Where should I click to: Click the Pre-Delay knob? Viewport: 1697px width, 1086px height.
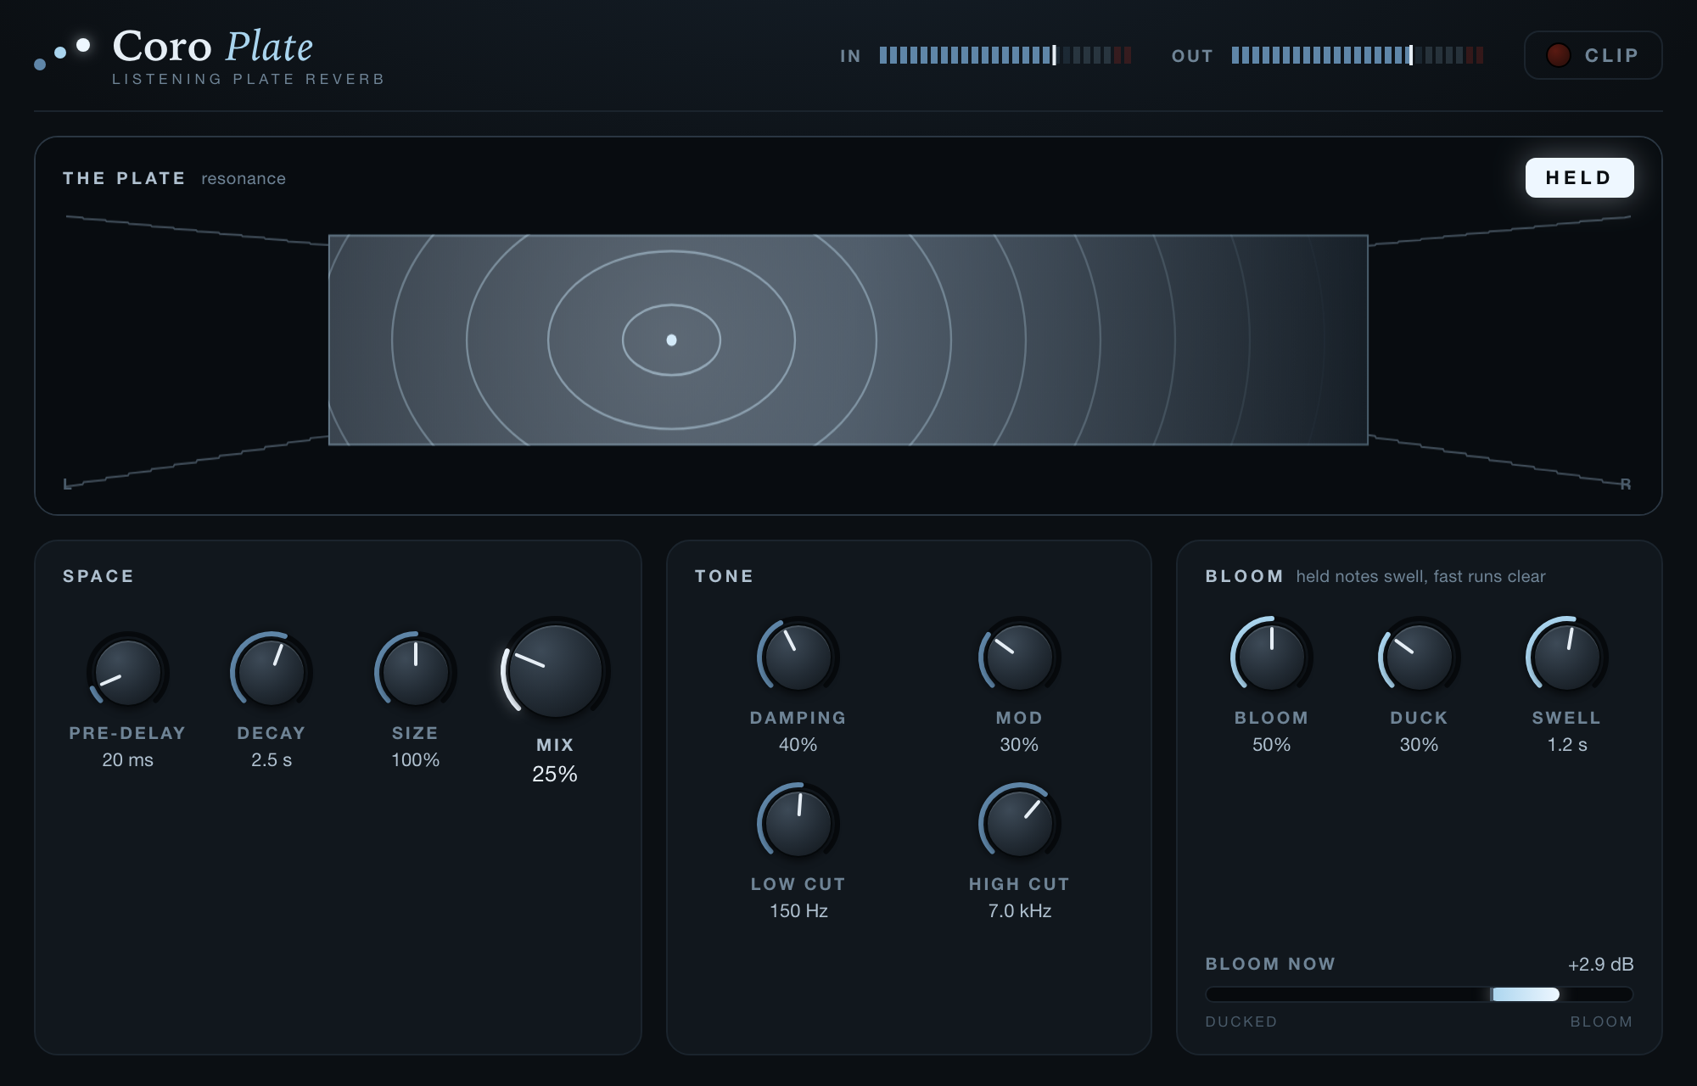(127, 672)
